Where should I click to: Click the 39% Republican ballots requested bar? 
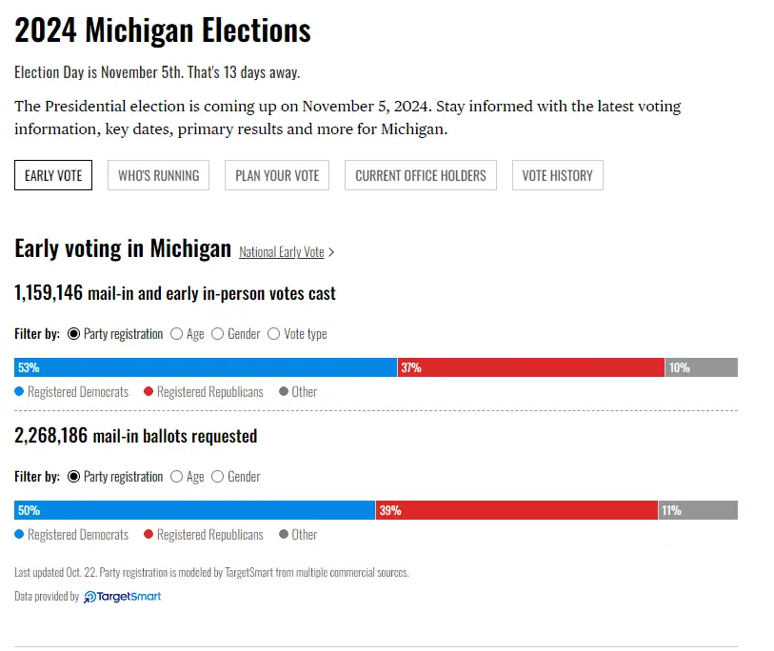tap(517, 510)
